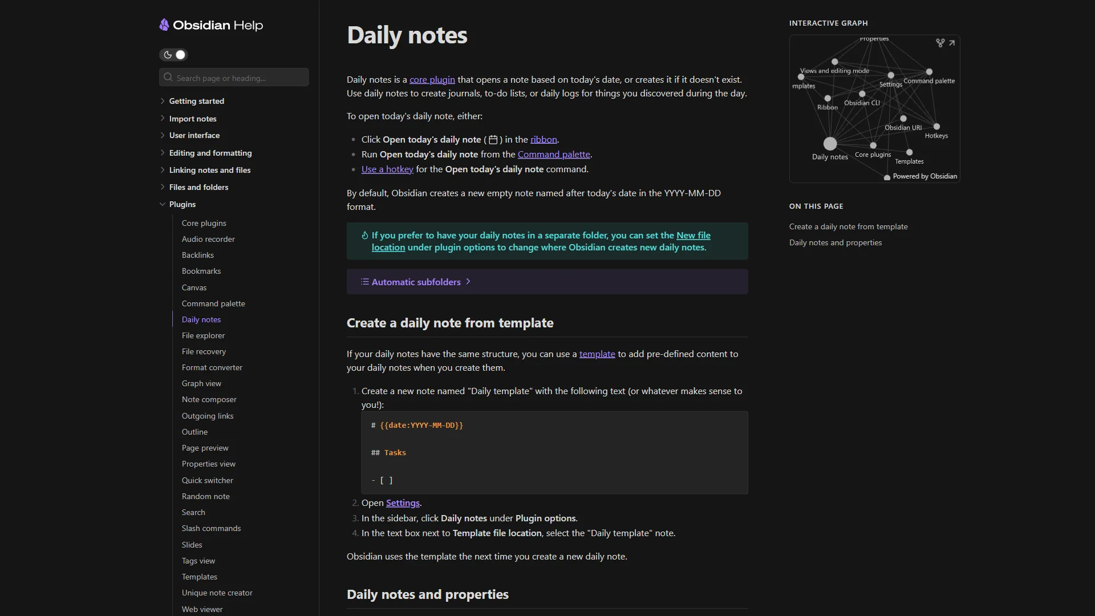This screenshot has width=1095, height=616.
Task: Follow the Settings link in step 2
Action: (x=403, y=503)
